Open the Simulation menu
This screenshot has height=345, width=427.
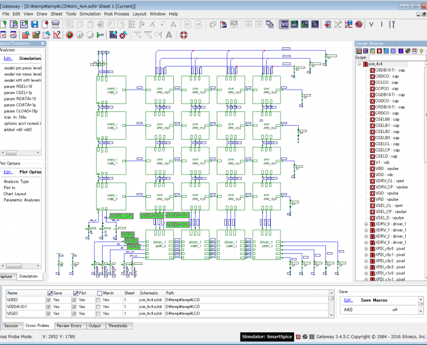[x=90, y=14]
